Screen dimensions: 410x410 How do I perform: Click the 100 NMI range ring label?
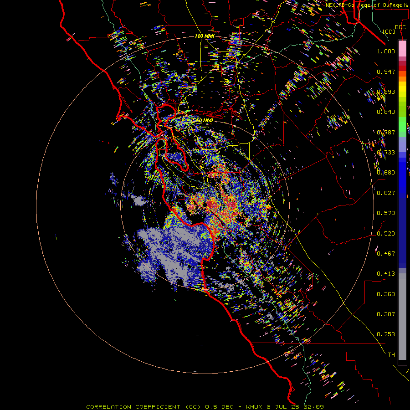point(205,36)
